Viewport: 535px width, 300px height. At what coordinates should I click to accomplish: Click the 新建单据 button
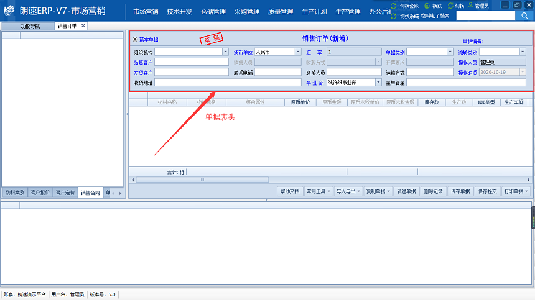tap(406, 191)
